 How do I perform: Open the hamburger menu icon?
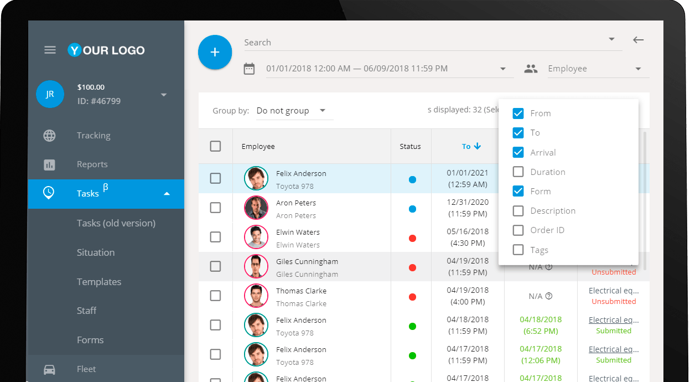pos(50,50)
